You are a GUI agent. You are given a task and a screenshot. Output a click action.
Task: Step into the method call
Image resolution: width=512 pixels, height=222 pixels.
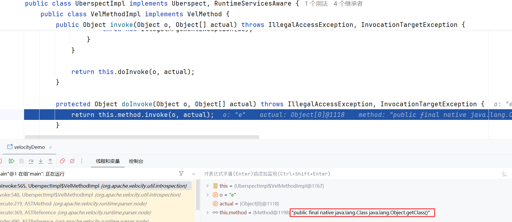[x=41, y=161]
